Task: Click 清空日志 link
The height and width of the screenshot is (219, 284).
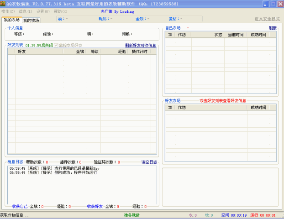Action: (149, 162)
